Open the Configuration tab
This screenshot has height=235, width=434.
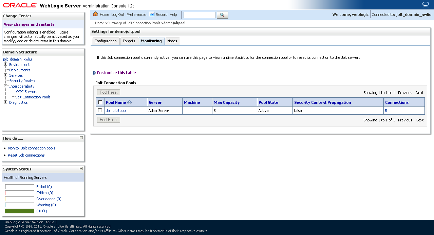[x=106, y=41]
